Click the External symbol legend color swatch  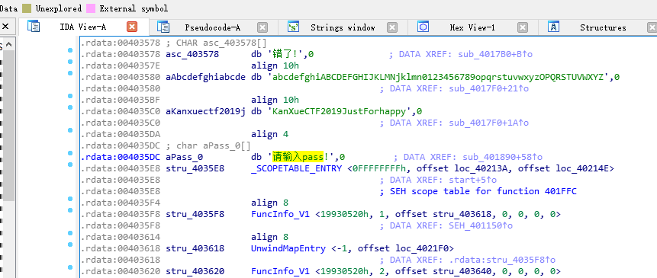pos(91,8)
